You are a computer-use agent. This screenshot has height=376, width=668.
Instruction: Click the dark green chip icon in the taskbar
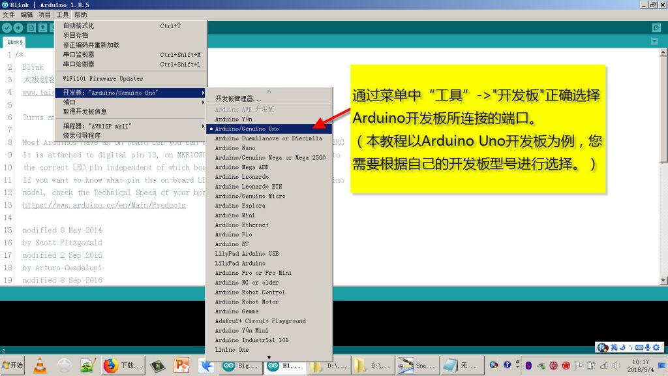tap(158, 366)
